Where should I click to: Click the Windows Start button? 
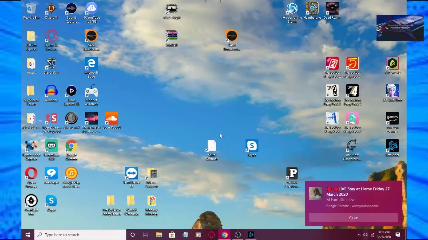(x=28, y=235)
